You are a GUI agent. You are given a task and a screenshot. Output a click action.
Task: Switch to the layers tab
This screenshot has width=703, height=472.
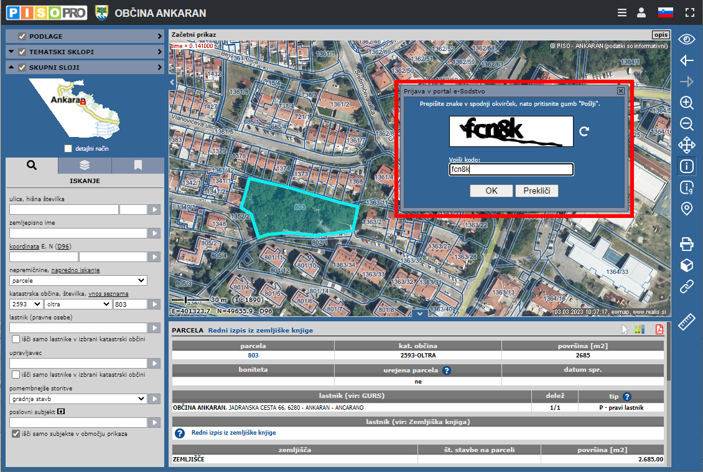coord(85,165)
